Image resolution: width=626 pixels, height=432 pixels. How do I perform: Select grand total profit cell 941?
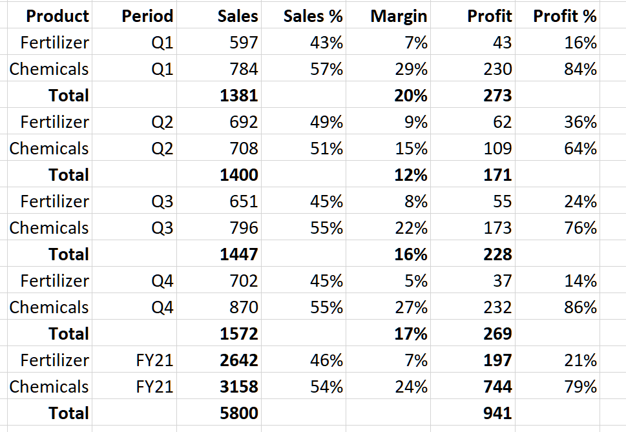point(497,413)
